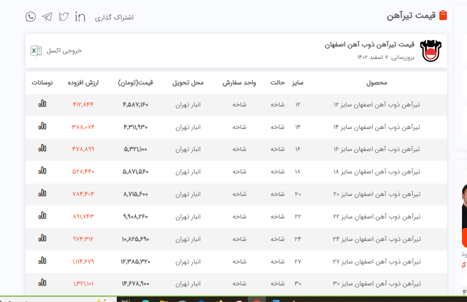This screenshot has height=302, width=467.
Task: Select product تیرآهن ذوب آهن اصفهان سایز ۲۴
Action: [x=376, y=238]
